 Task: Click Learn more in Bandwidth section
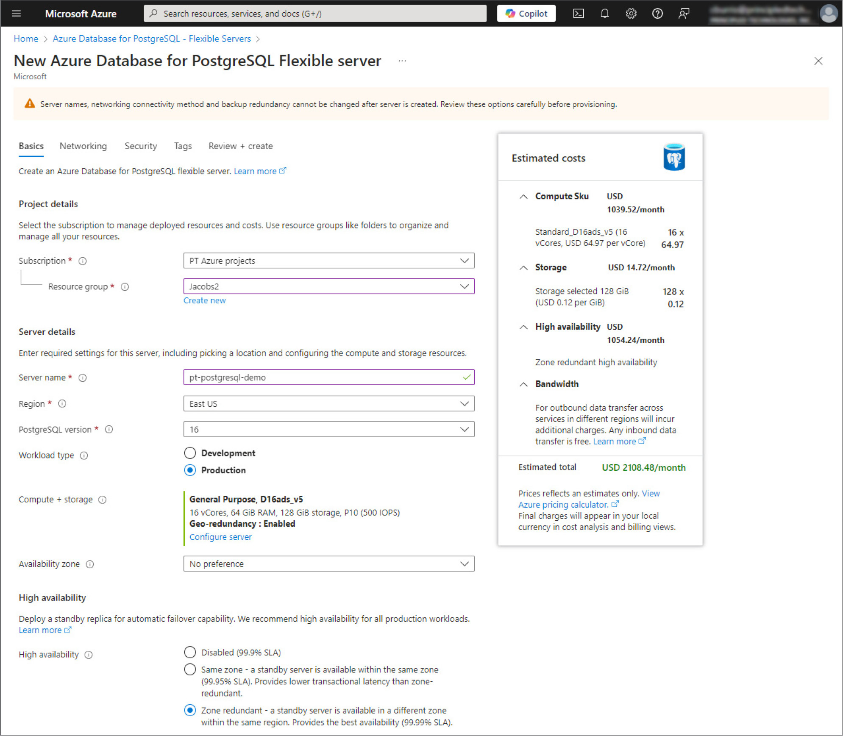tap(619, 442)
